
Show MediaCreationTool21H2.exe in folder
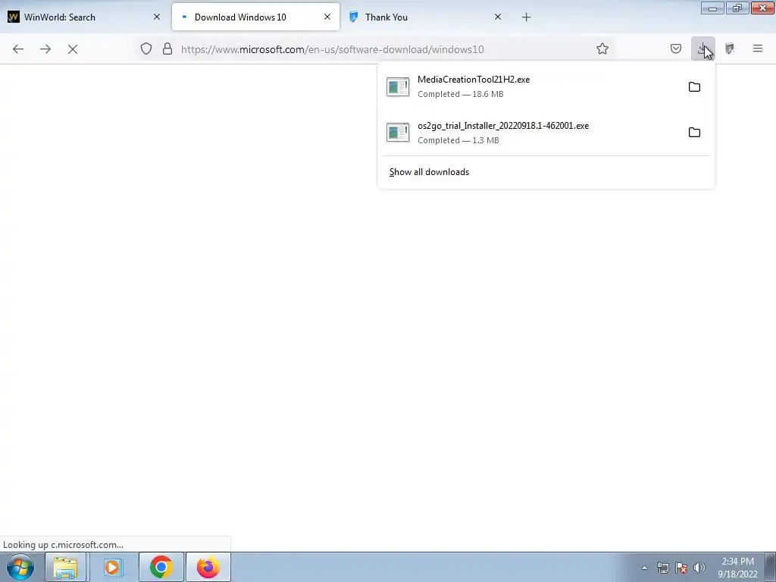click(694, 87)
